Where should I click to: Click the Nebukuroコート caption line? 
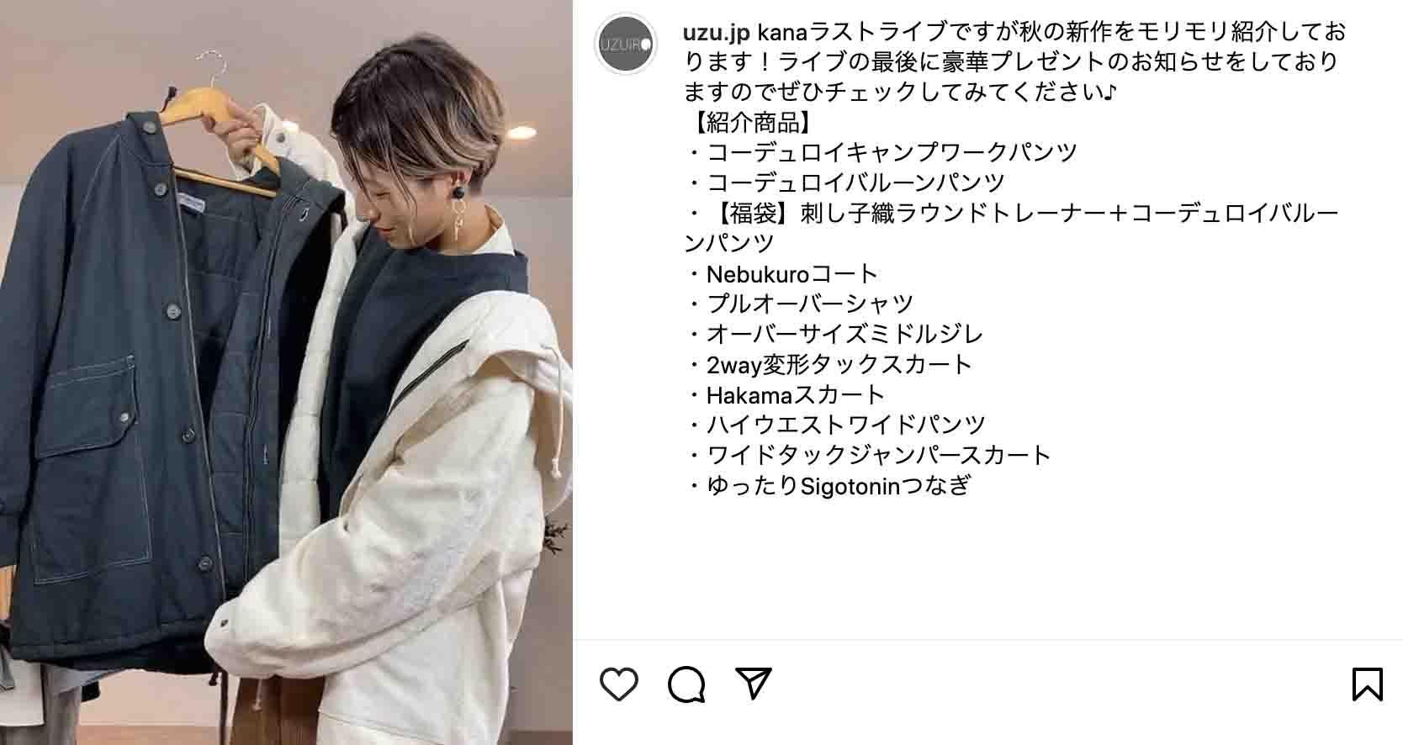[x=782, y=274]
